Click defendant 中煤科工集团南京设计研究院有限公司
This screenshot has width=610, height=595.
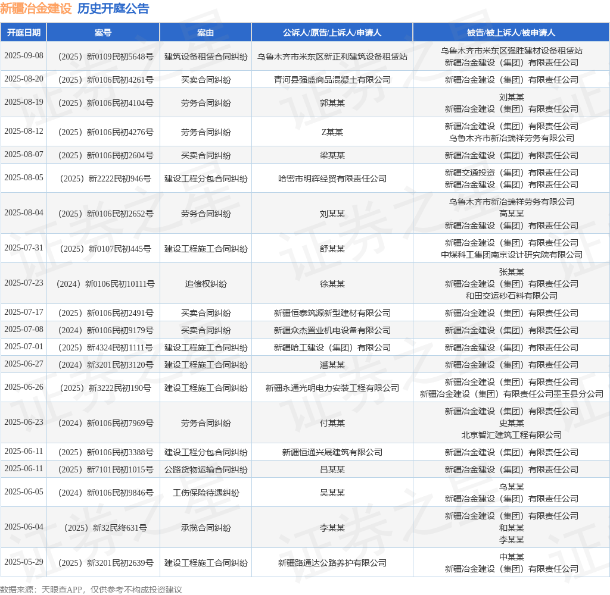[512, 255]
